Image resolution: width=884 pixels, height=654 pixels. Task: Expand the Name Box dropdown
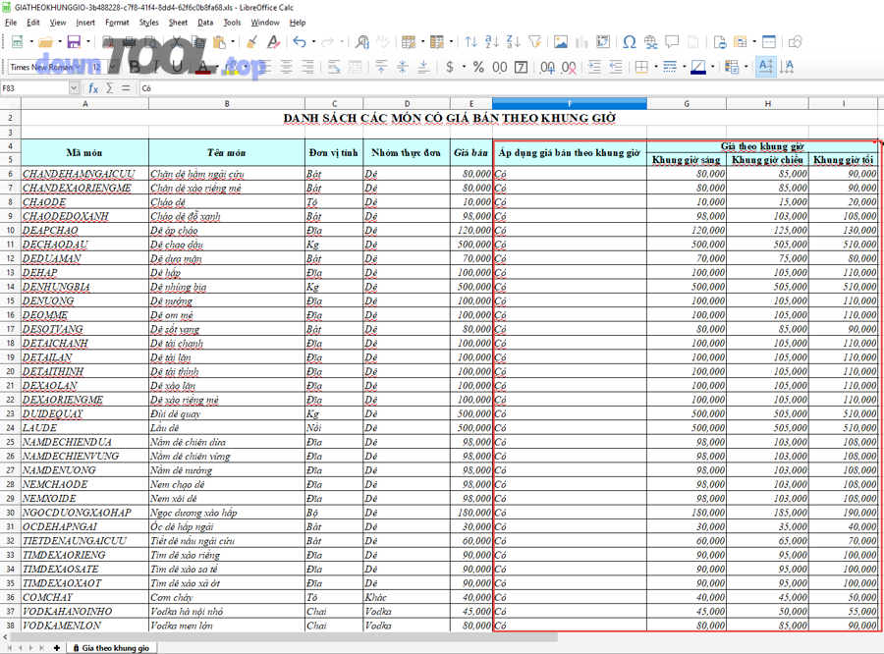pos(74,88)
